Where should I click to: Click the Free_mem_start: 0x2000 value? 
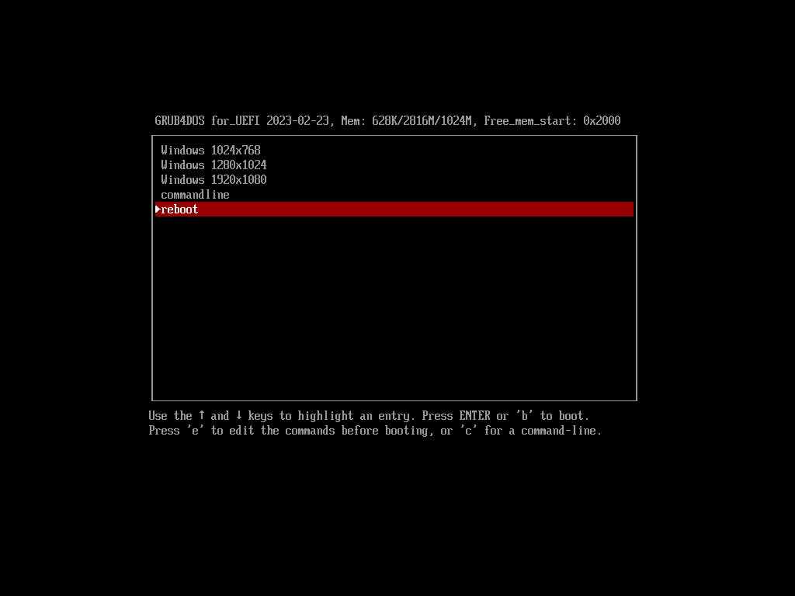[552, 121]
